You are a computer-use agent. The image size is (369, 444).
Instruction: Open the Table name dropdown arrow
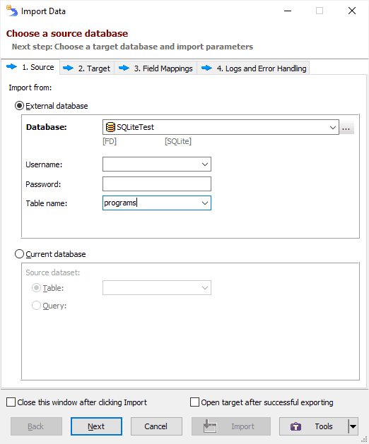coord(205,203)
